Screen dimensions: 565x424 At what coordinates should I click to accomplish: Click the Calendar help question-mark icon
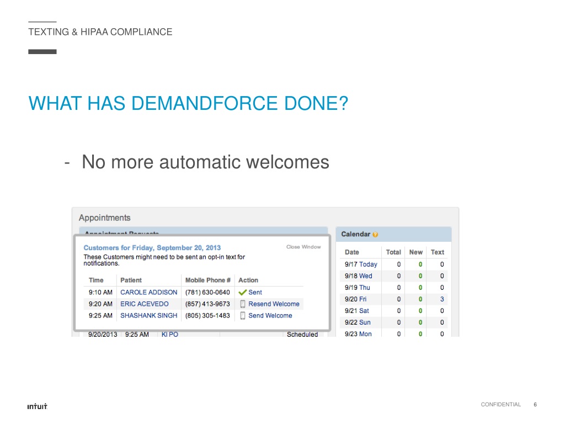coord(375,234)
